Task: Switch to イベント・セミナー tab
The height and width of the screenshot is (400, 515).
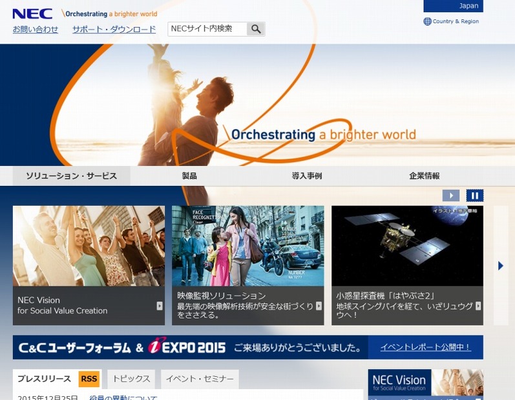Action: [200, 379]
